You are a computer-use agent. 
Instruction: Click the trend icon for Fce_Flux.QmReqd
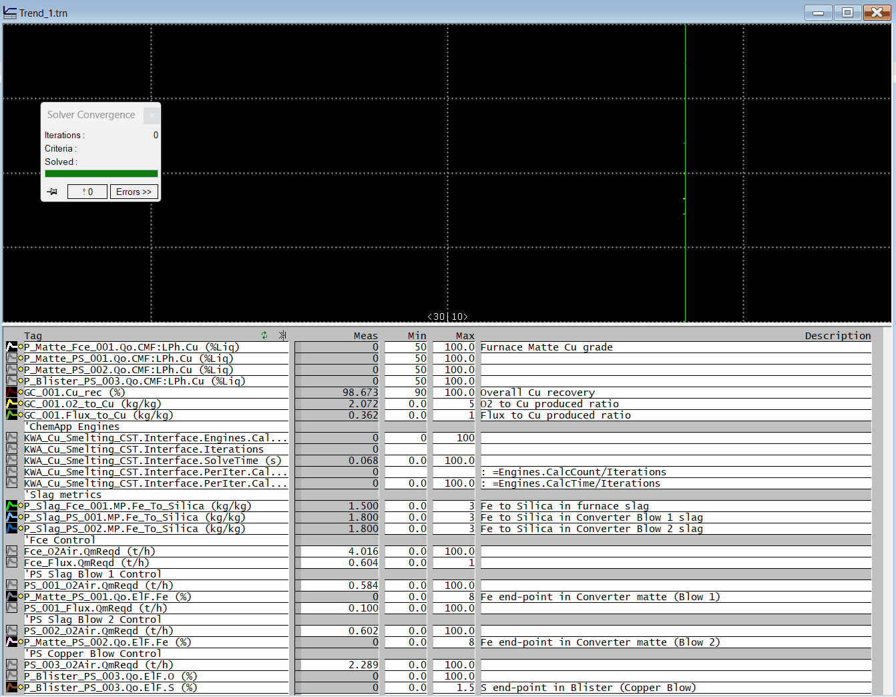11,563
